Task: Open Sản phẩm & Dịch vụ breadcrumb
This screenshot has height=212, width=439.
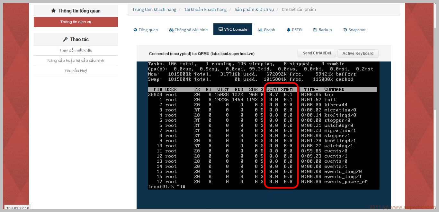Action: [254, 9]
